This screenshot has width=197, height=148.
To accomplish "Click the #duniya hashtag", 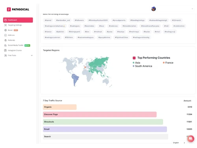I will click(x=121, y=32).
